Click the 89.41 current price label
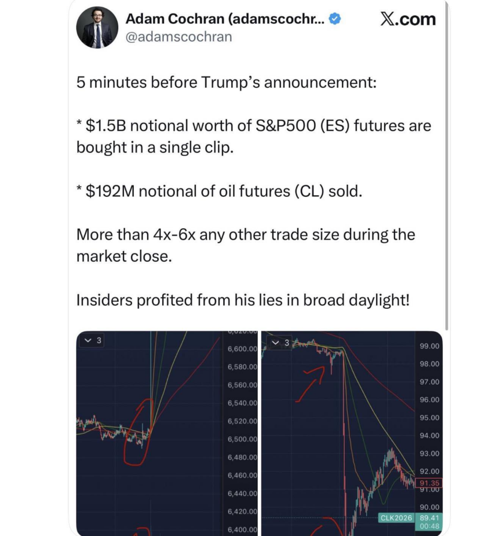 tap(429, 518)
